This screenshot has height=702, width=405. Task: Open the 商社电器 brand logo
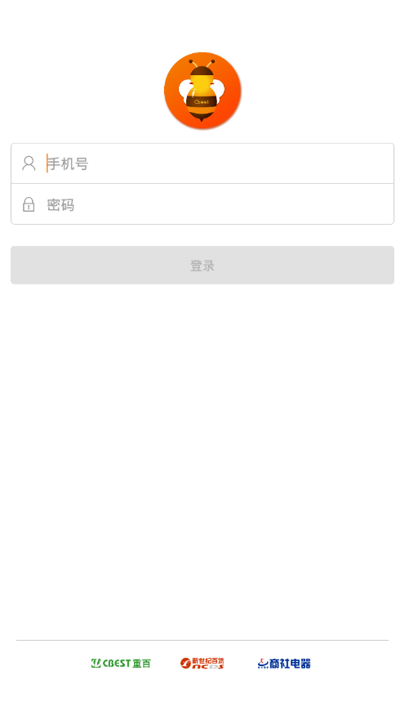pyautogui.click(x=284, y=663)
